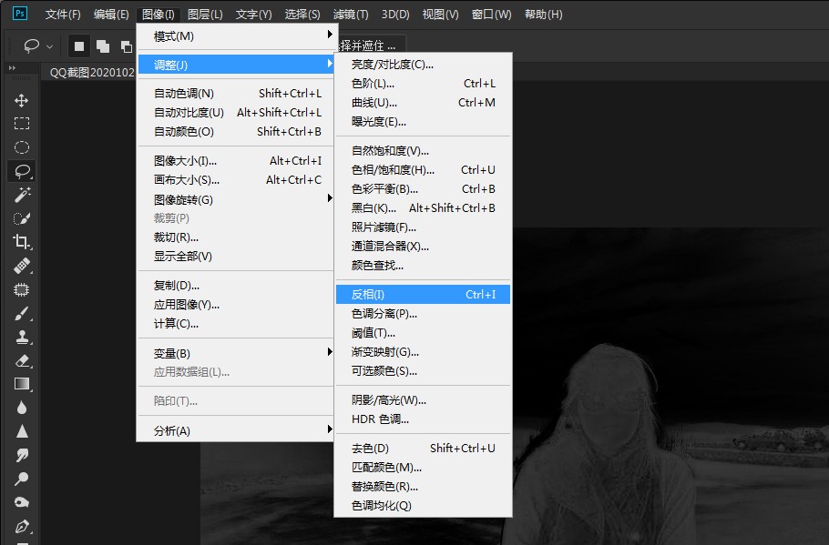Select the Gradient tool
Screen dimensions: 829x545
[x=22, y=383]
